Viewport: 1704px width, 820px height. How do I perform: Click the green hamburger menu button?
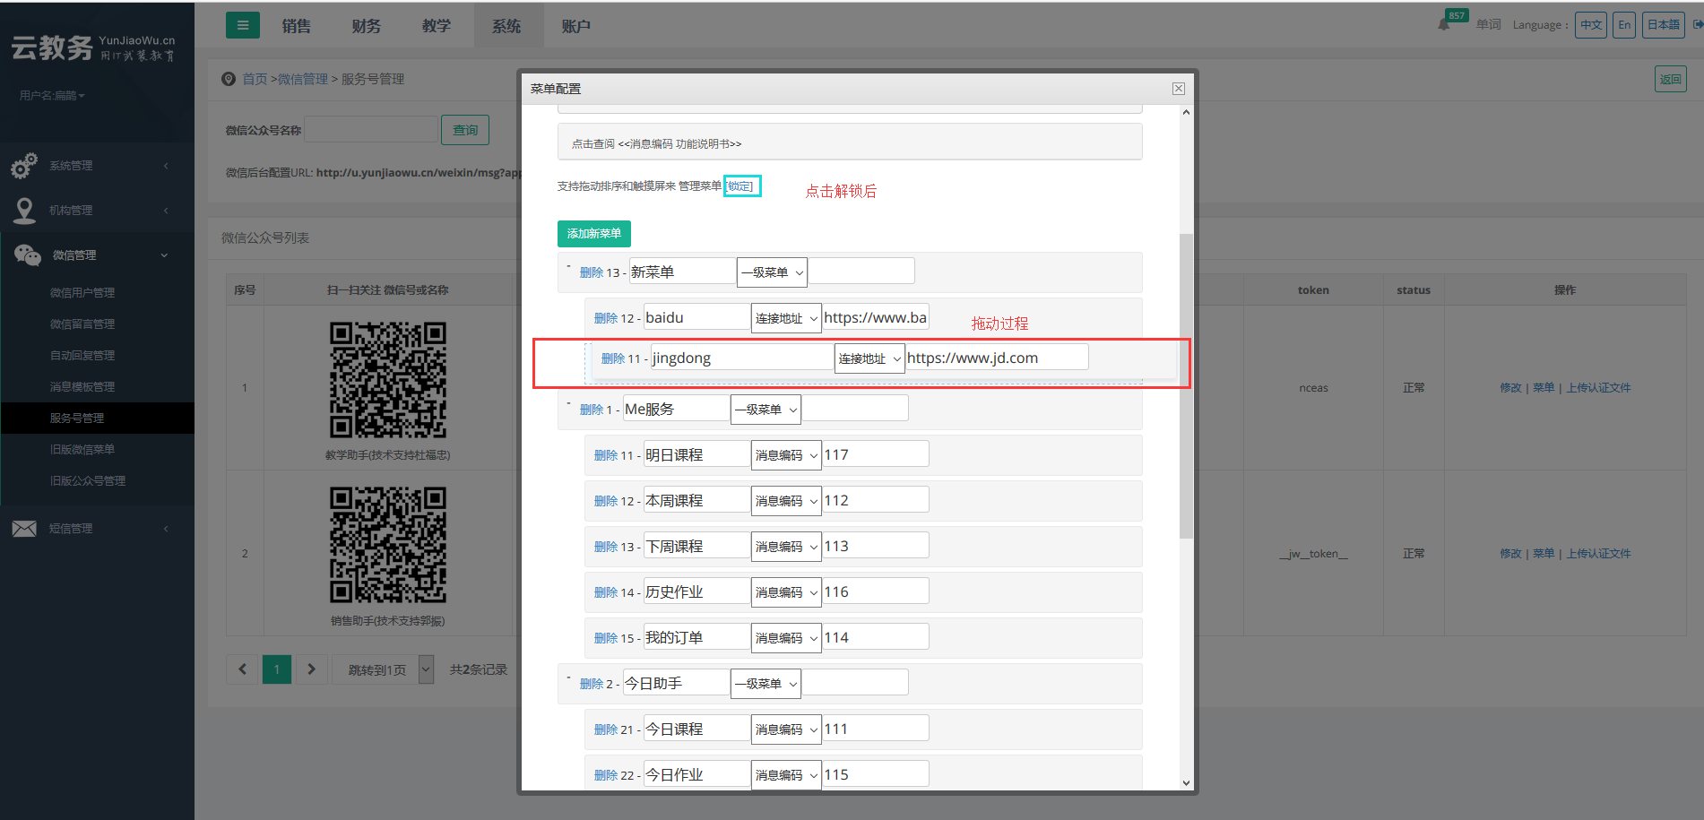tap(242, 25)
